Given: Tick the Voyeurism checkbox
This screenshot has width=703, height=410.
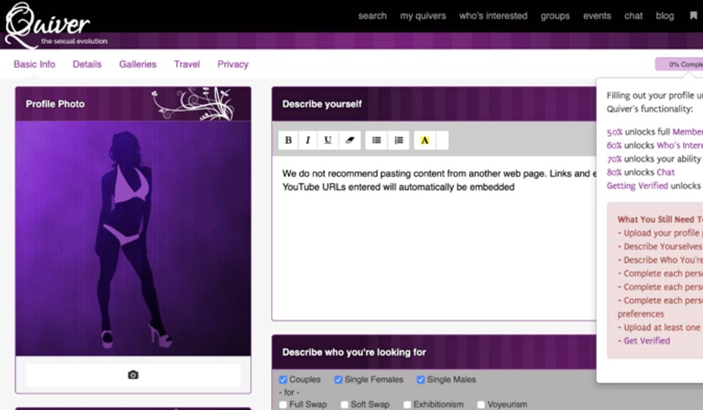Looking at the screenshot, I should [x=481, y=405].
